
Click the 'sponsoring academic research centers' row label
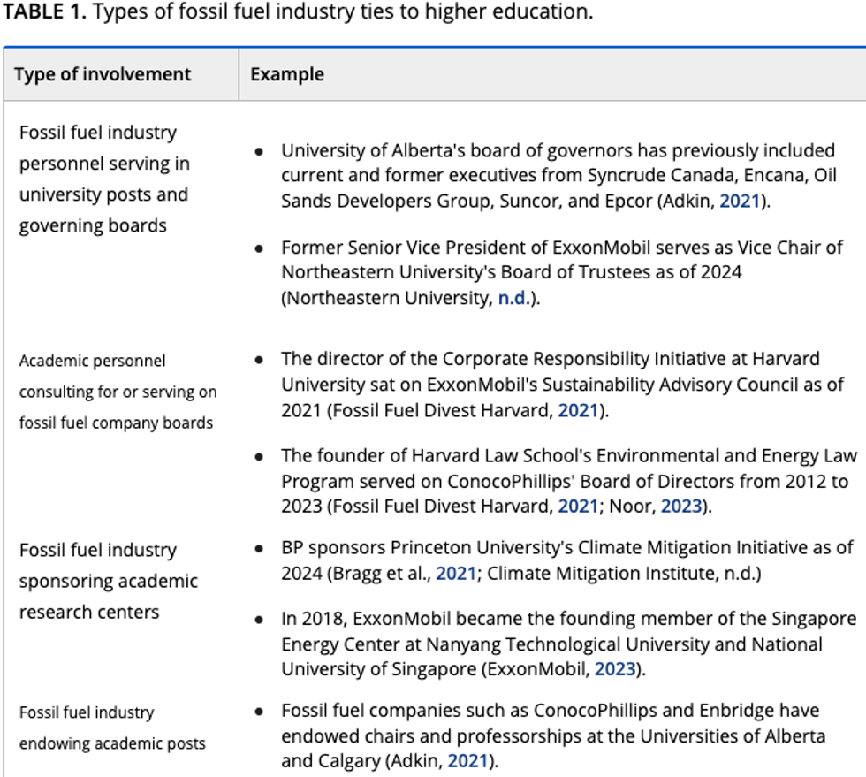(x=109, y=581)
